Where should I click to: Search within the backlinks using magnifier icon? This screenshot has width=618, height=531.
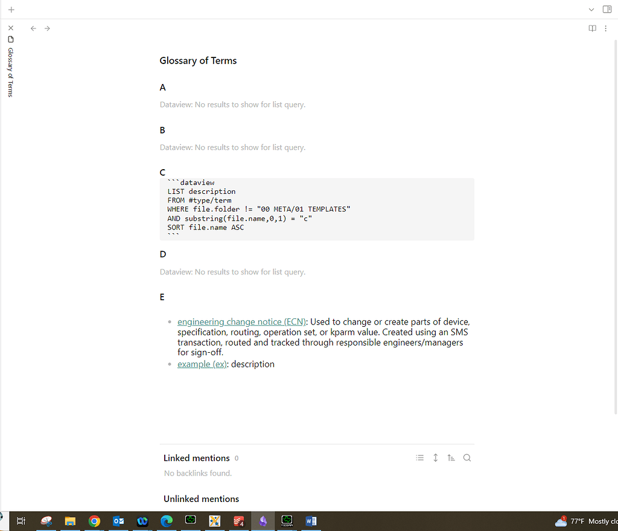467,457
